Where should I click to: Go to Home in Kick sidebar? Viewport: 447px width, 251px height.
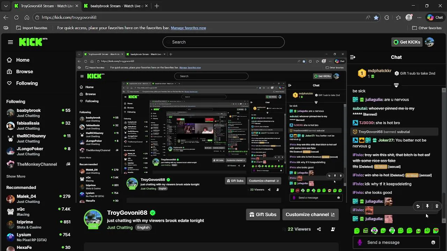pos(18,60)
